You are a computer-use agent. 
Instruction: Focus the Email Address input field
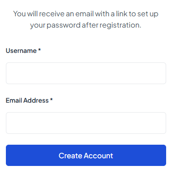(x=86, y=123)
